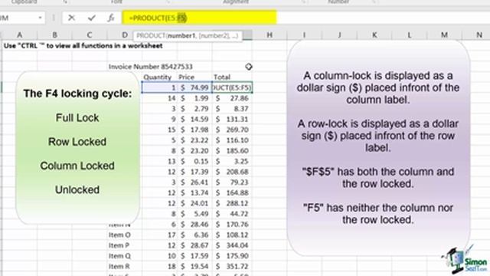Select column J header
The width and height of the screenshot is (490, 276).
[339, 34]
